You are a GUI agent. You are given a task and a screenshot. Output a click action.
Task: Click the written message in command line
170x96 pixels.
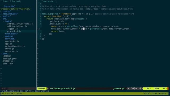[25, 91]
